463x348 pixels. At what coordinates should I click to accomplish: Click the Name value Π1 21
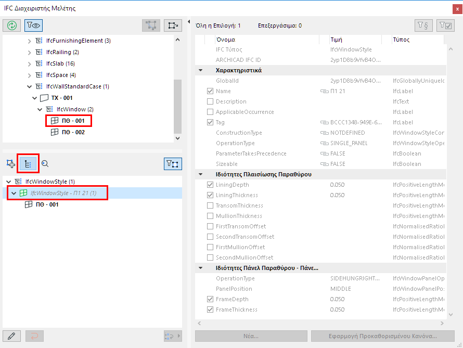[x=338, y=91]
